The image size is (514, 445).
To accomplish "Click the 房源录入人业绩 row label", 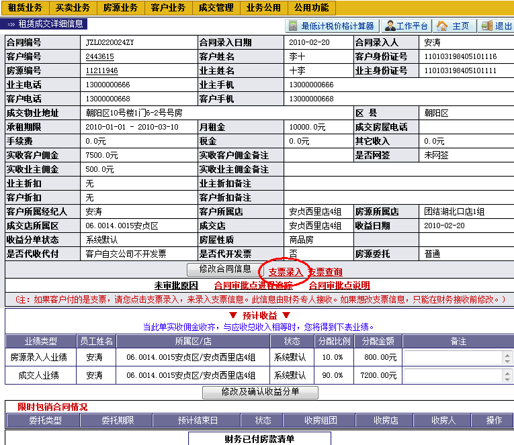I will tap(39, 357).
